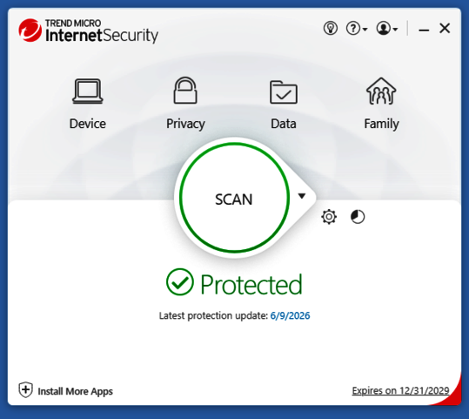Viewport: 469px width, 419px height.
Task: Click the Protected status text
Action: pos(251,285)
